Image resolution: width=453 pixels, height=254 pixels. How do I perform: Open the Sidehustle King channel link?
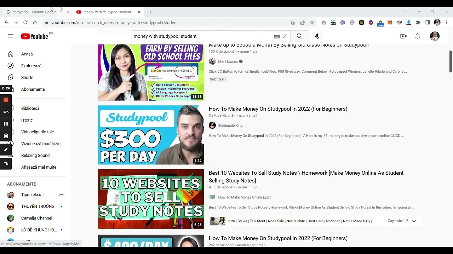[x=230, y=126]
